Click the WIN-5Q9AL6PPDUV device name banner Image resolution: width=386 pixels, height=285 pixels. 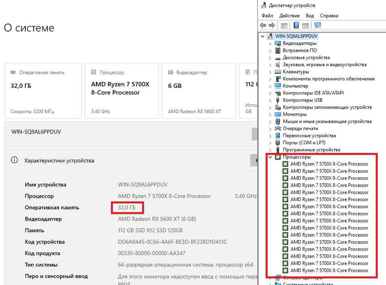tap(131, 134)
